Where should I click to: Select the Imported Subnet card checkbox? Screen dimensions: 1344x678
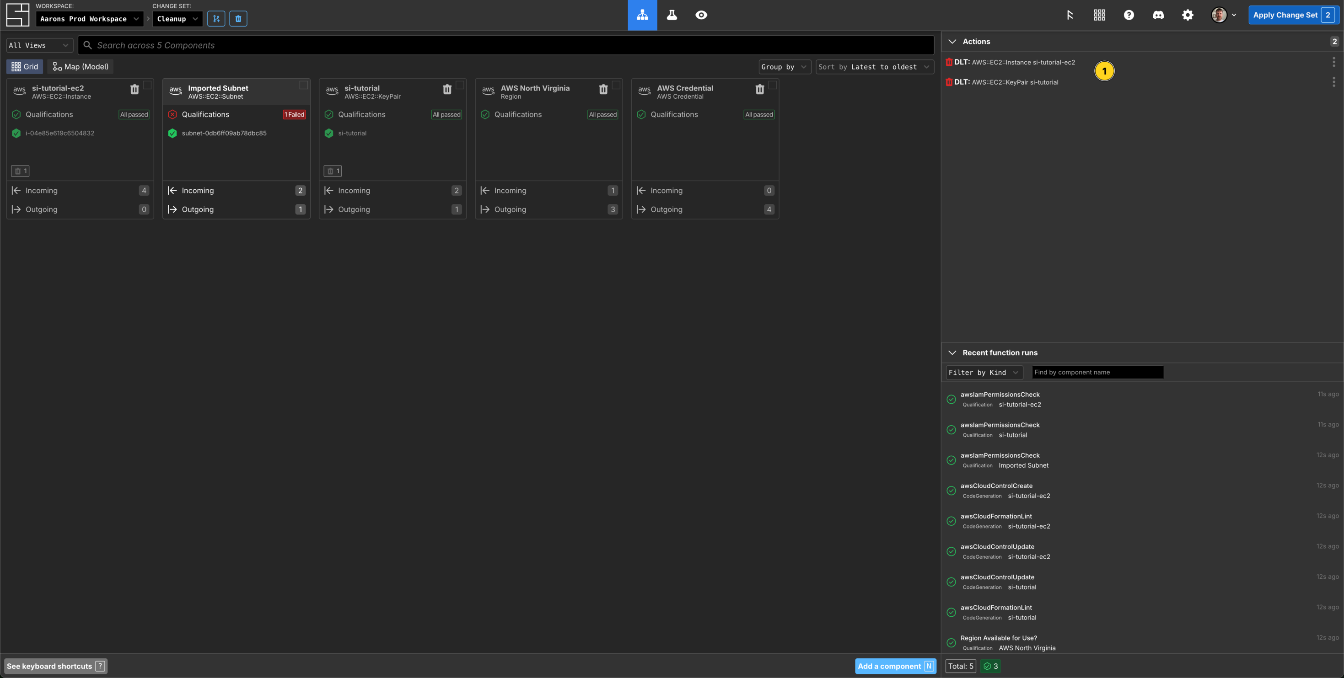tap(304, 85)
